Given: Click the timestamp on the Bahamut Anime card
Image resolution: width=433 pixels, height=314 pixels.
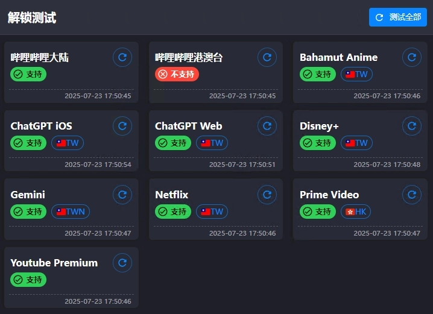Looking at the screenshot, I should pyautogui.click(x=387, y=96).
